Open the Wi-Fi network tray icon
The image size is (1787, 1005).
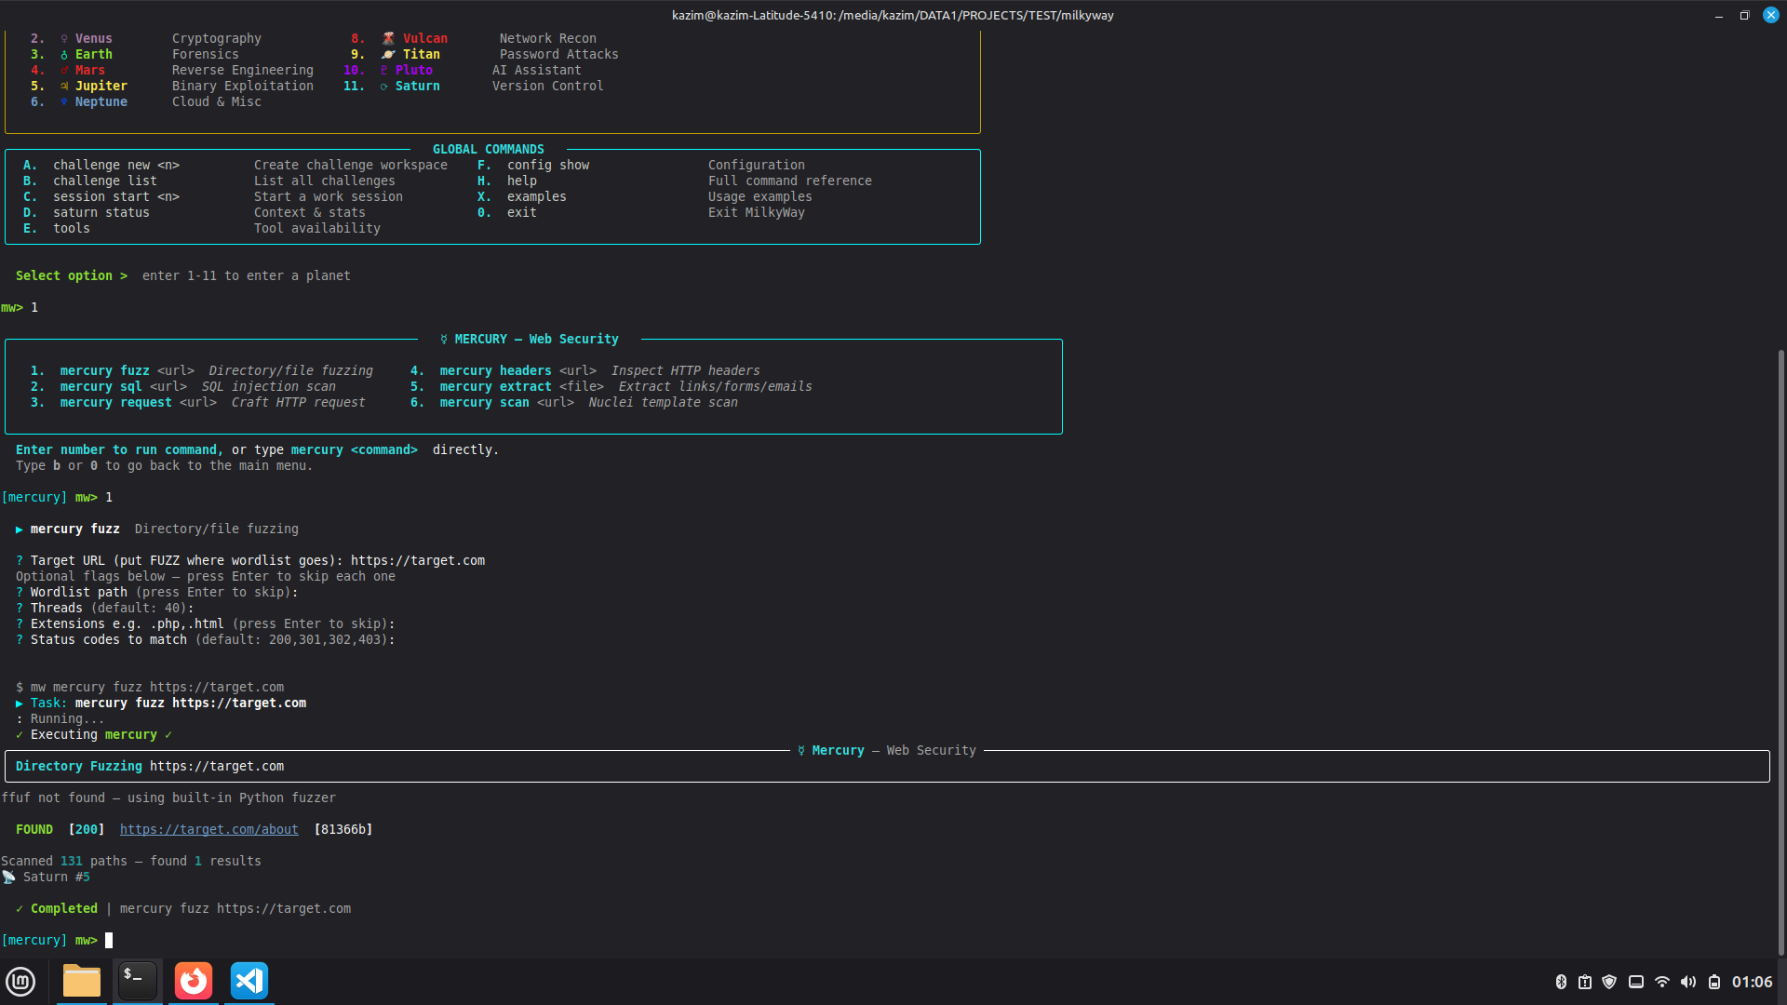point(1662,982)
